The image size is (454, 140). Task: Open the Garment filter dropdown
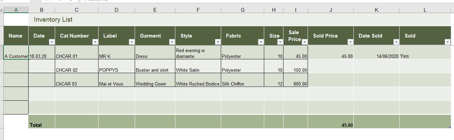172,42
